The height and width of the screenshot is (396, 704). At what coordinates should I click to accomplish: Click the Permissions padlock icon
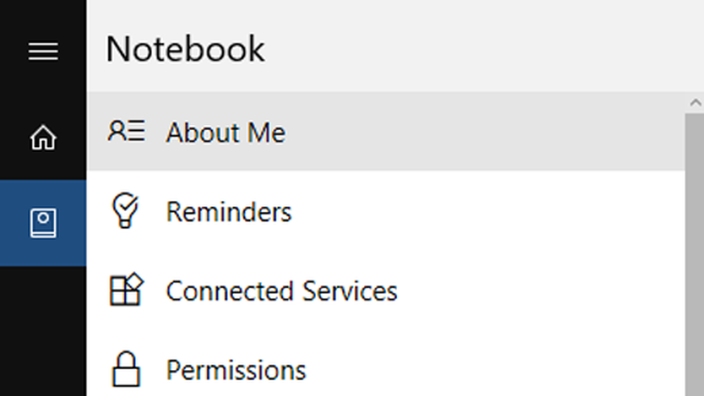(x=126, y=369)
